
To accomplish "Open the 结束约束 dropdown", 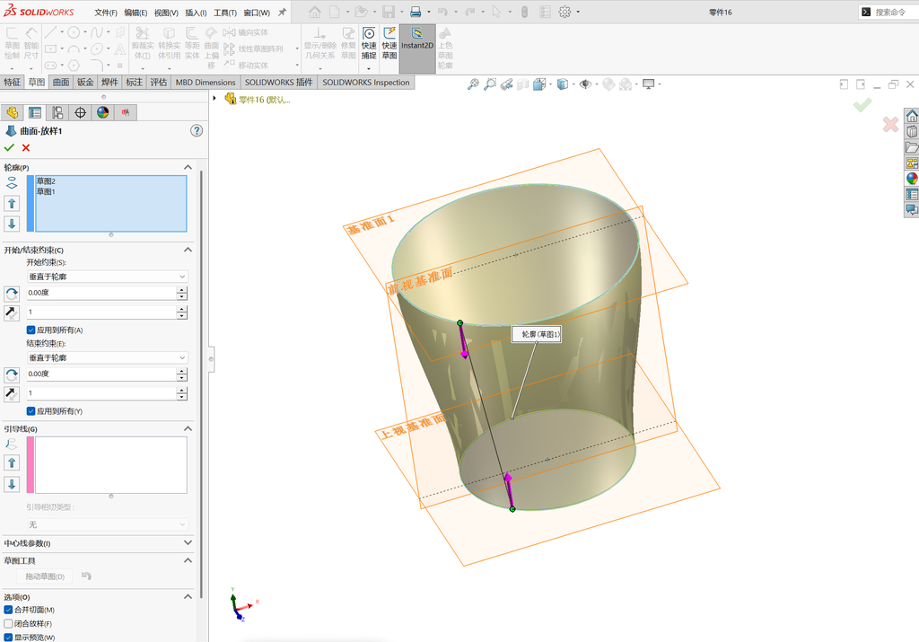I will click(108, 357).
